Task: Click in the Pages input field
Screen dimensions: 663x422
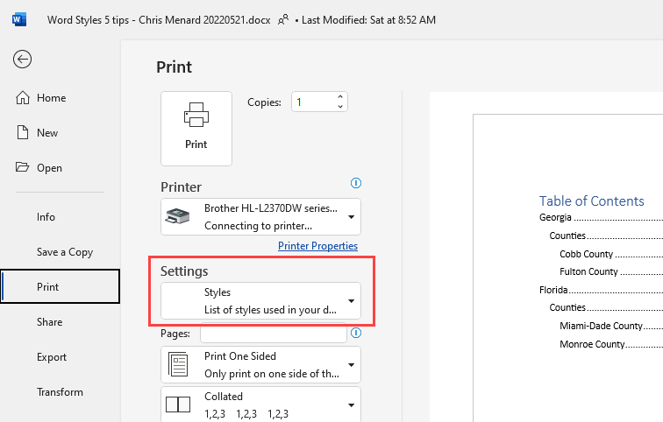Action: (x=274, y=334)
